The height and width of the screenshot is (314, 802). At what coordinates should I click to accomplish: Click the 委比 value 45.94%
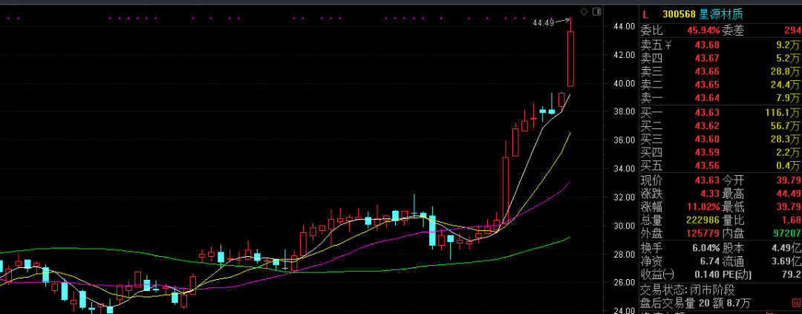click(x=703, y=30)
